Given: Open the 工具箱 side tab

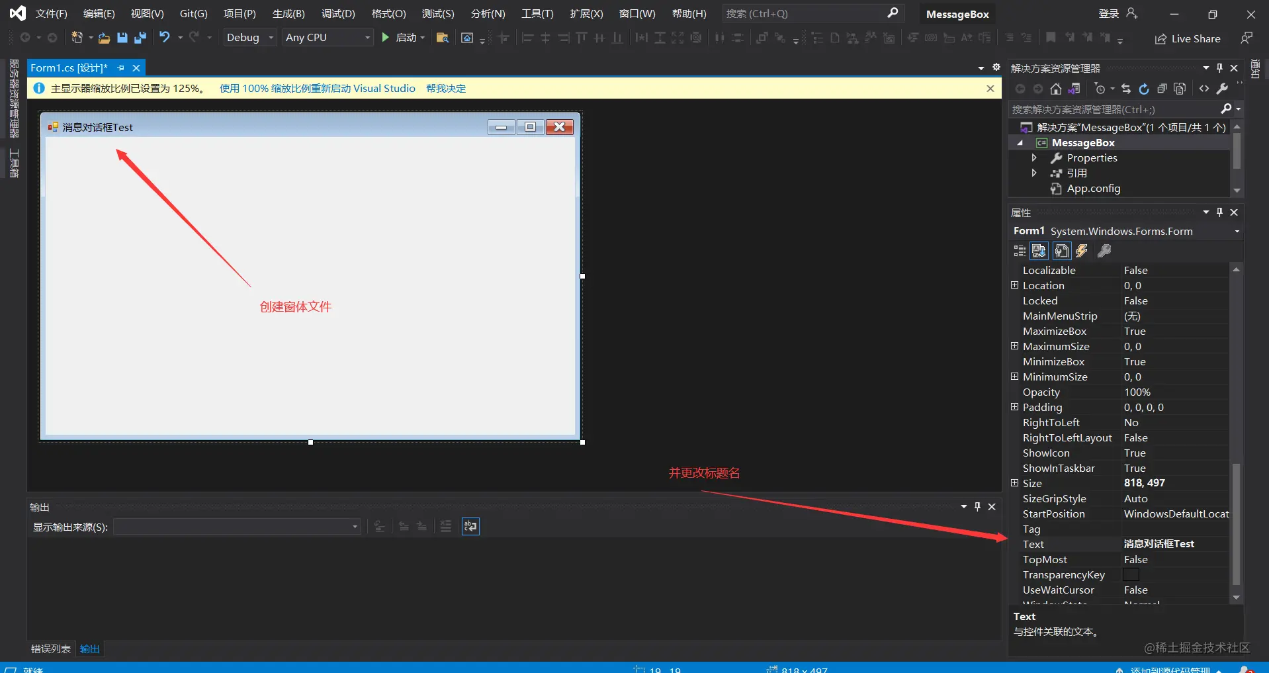Looking at the screenshot, I should (14, 163).
